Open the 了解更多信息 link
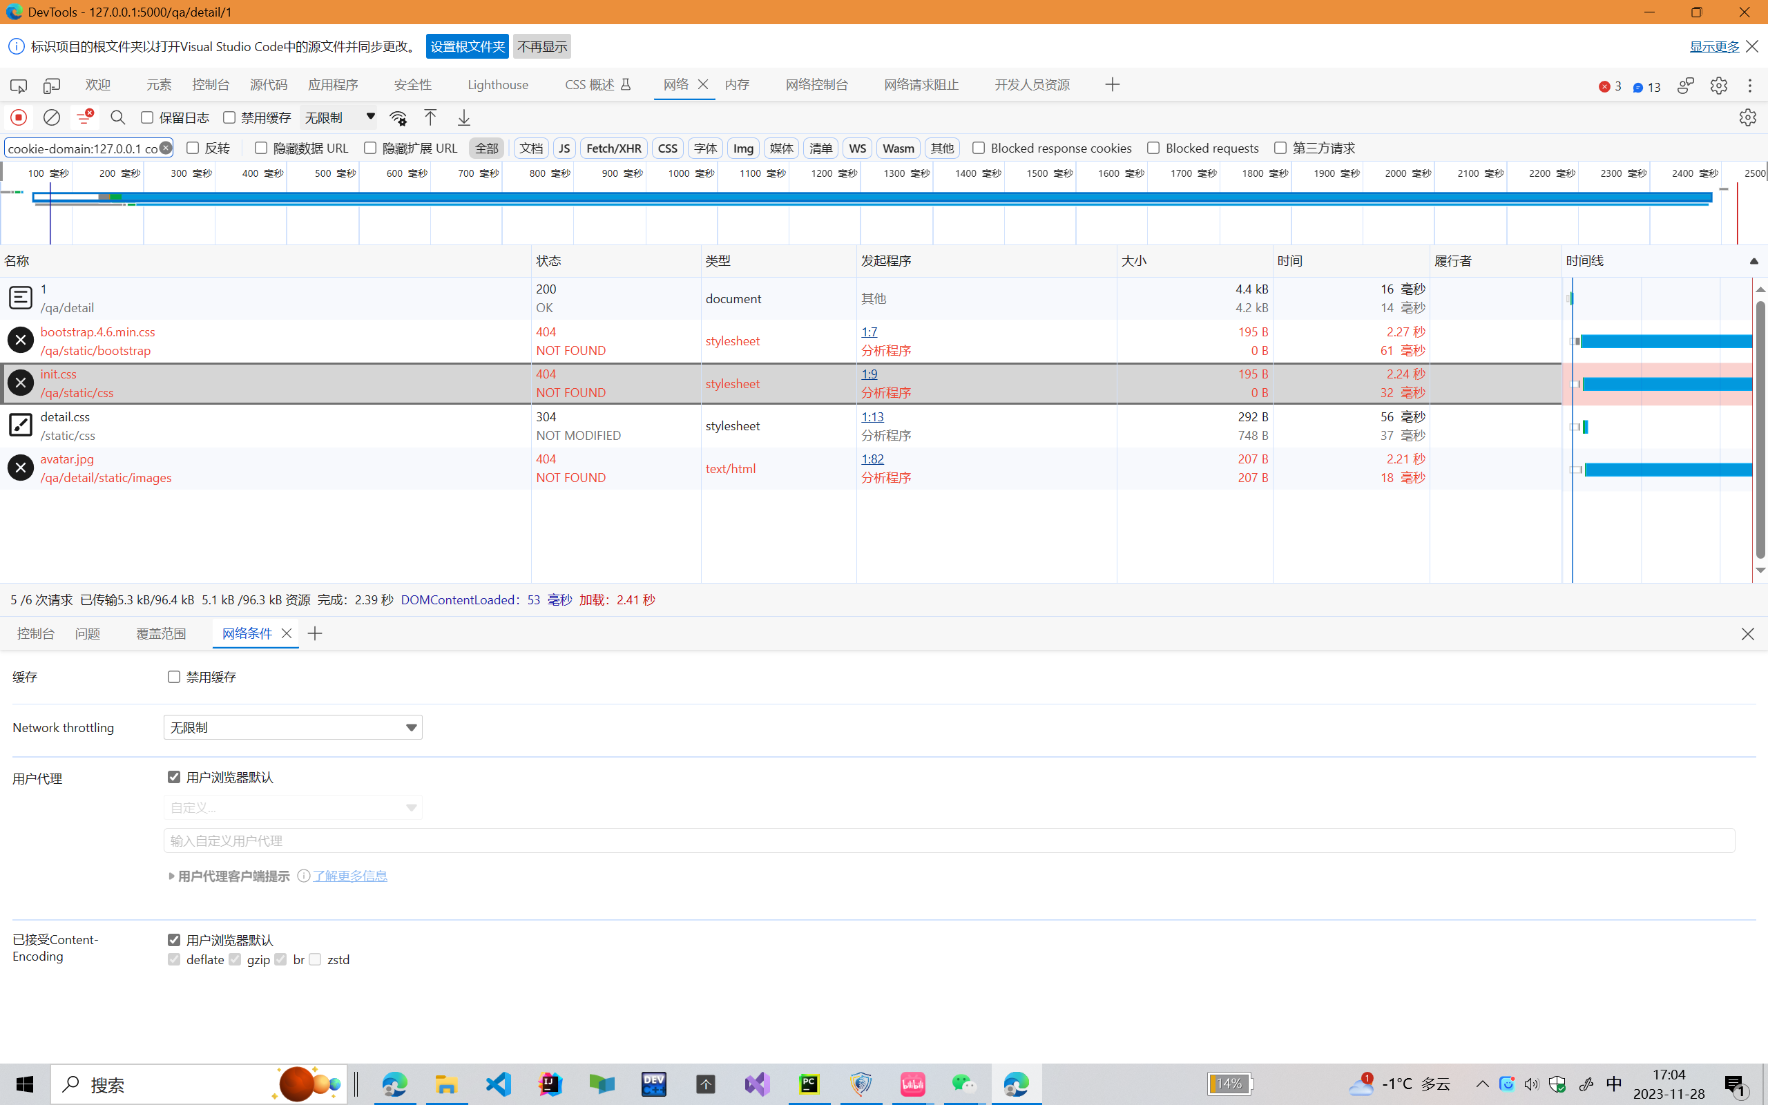Viewport: 1768px width, 1105px height. pyautogui.click(x=350, y=876)
